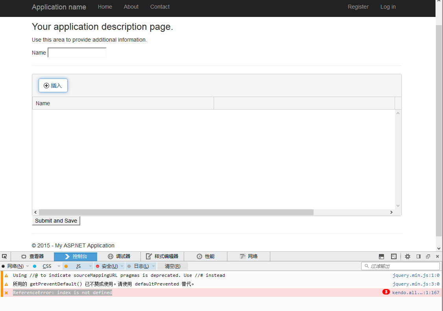Image resolution: width=443 pixels, height=311 pixels.
Task: Click the getPreventDefault() warning text
Action: [103, 284]
